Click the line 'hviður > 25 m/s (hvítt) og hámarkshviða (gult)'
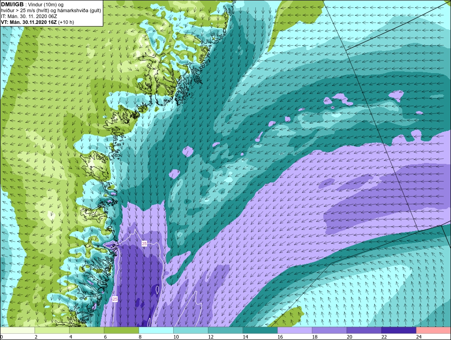 coord(51,10)
